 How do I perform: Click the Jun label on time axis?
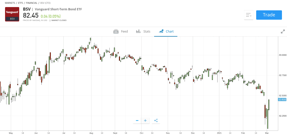(x=36, y=133)
